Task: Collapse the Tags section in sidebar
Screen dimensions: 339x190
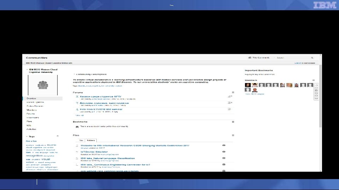Action: (x=27, y=137)
